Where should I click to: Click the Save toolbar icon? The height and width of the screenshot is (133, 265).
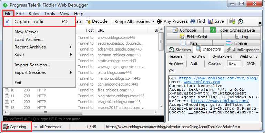[x=211, y=21]
